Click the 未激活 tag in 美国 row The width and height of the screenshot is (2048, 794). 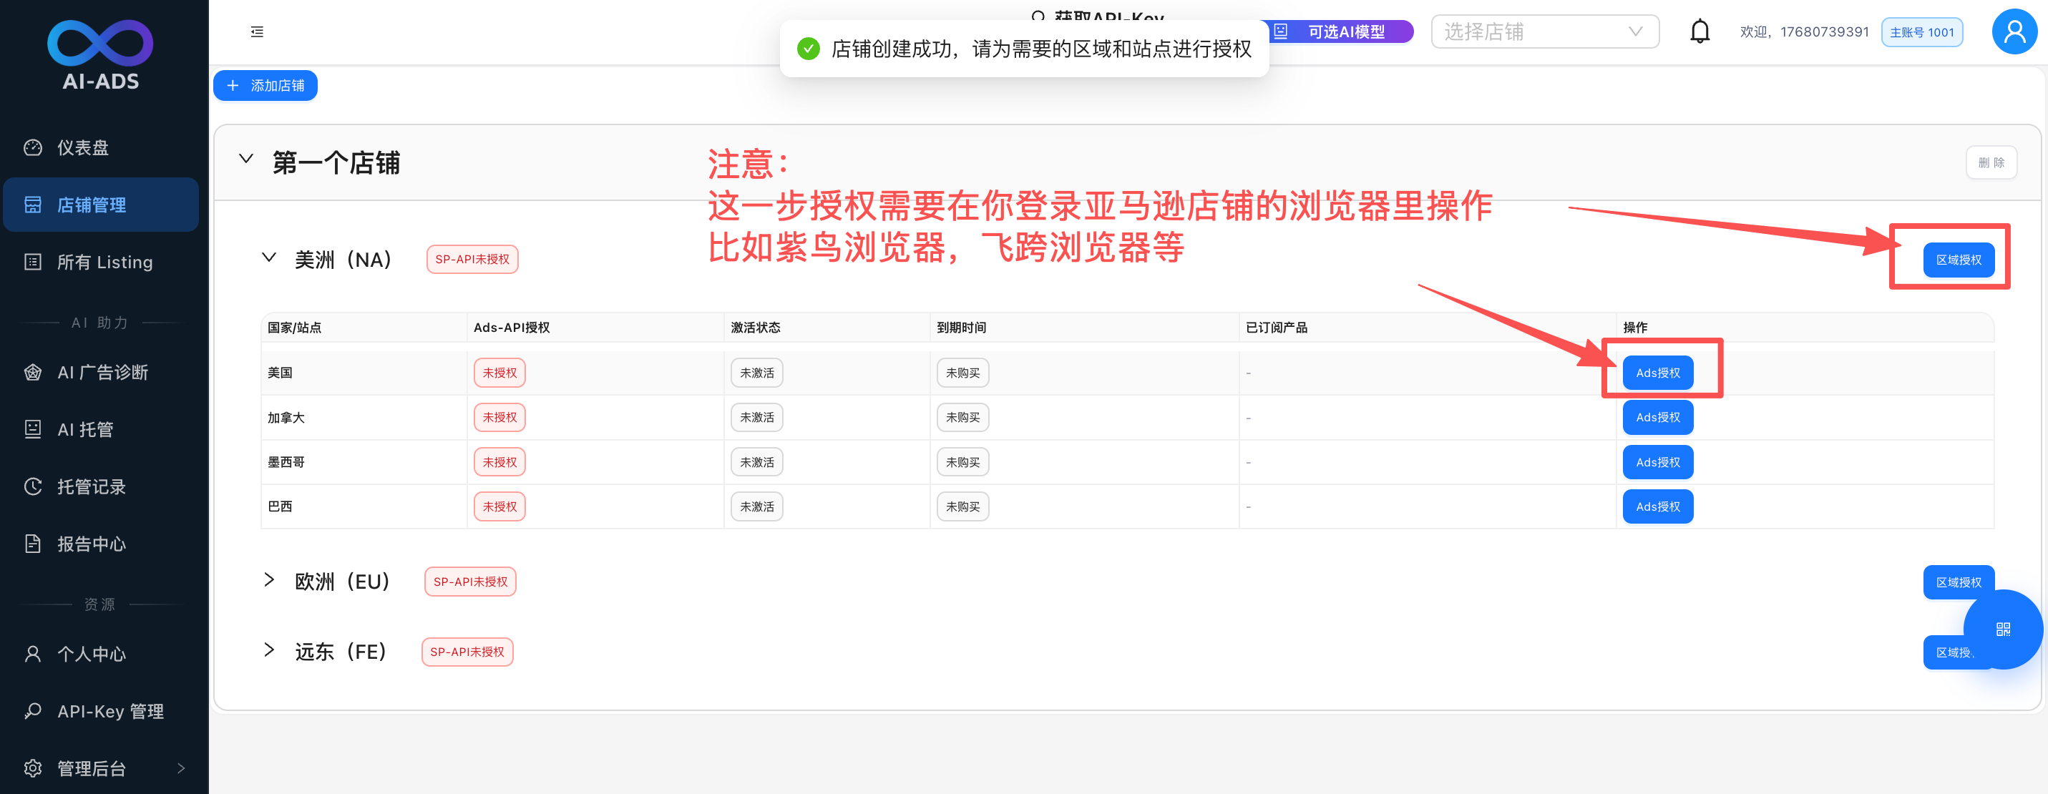757,373
